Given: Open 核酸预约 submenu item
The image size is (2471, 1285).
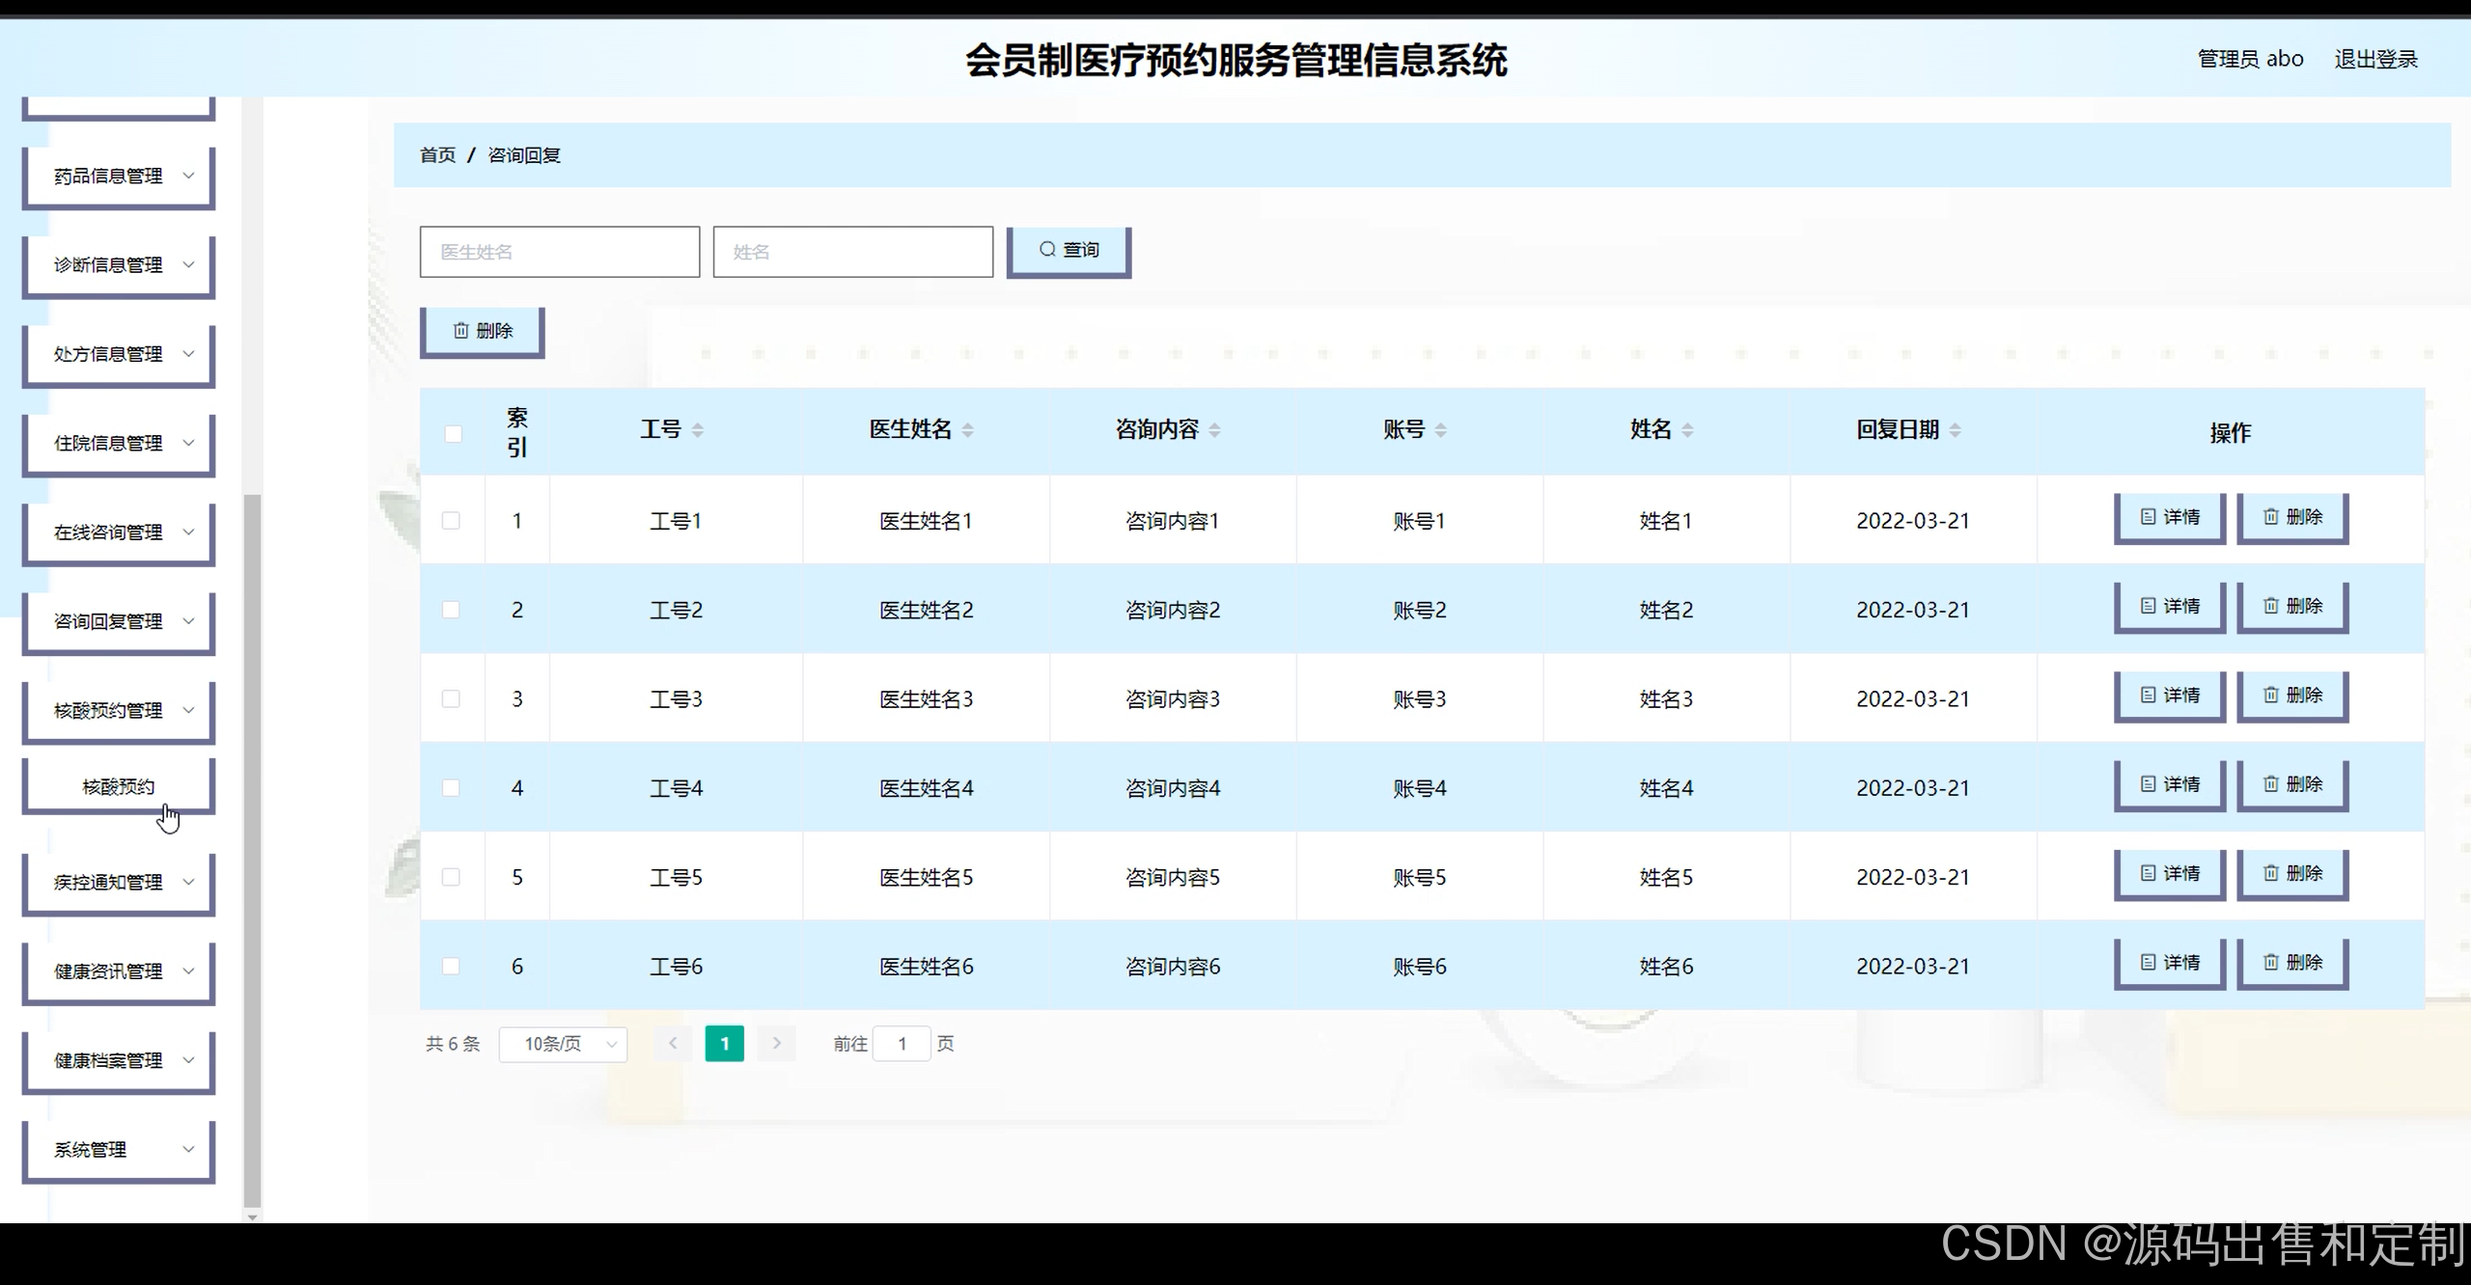Looking at the screenshot, I should [x=119, y=786].
